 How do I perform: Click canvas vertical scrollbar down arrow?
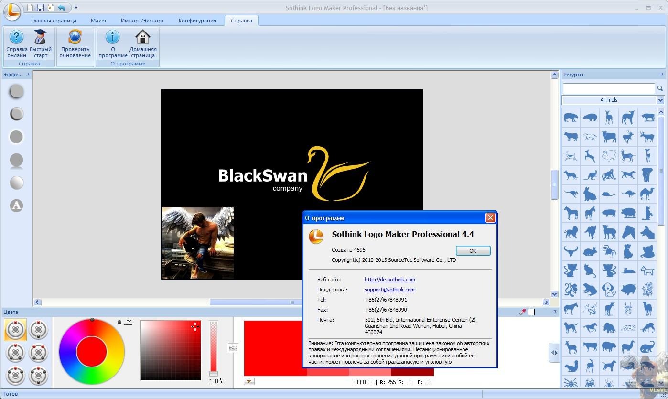[x=554, y=294]
